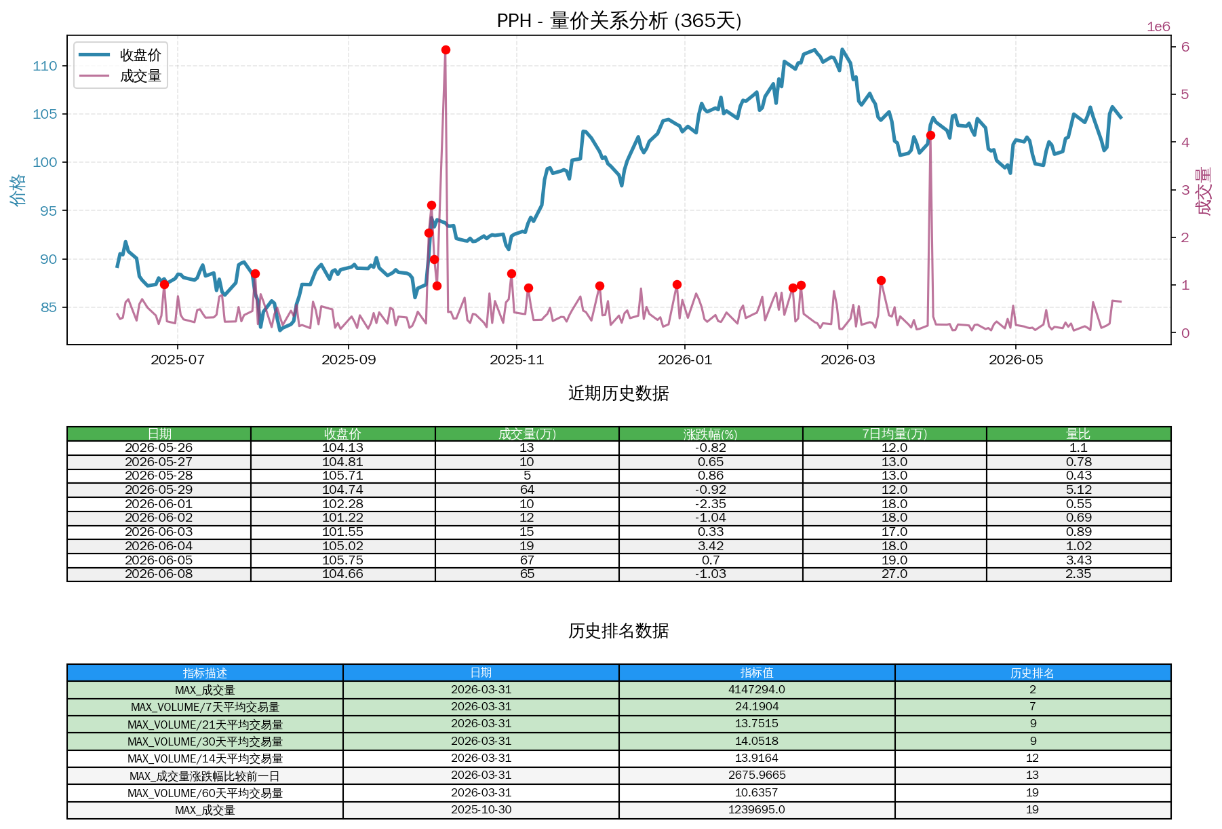Screen dimensions: 1222x829
Task: Click the 成交量(万) column header
Action: click(527, 434)
